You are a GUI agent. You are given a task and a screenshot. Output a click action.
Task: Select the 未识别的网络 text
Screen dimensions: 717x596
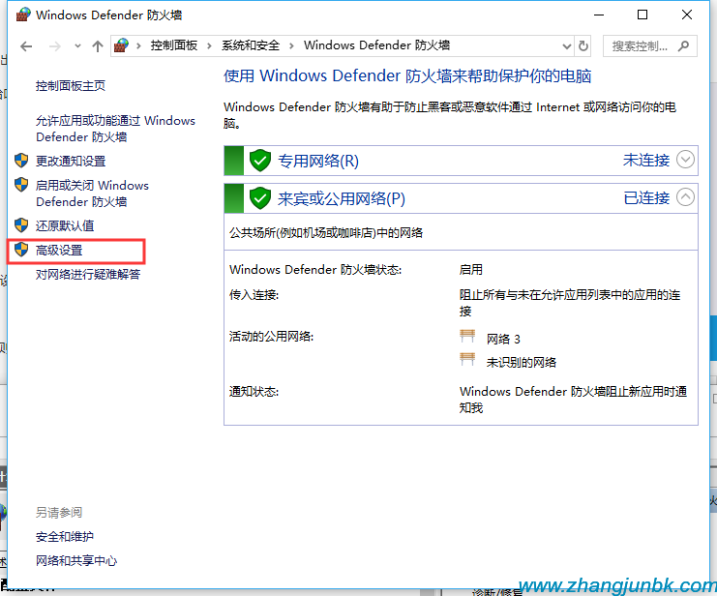(522, 363)
